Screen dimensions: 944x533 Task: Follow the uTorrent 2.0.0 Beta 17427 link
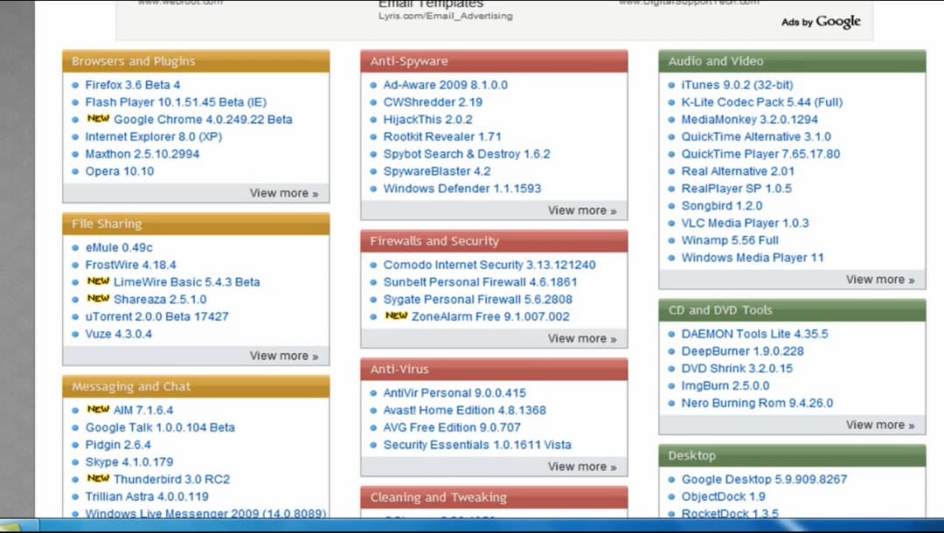pyautogui.click(x=156, y=316)
